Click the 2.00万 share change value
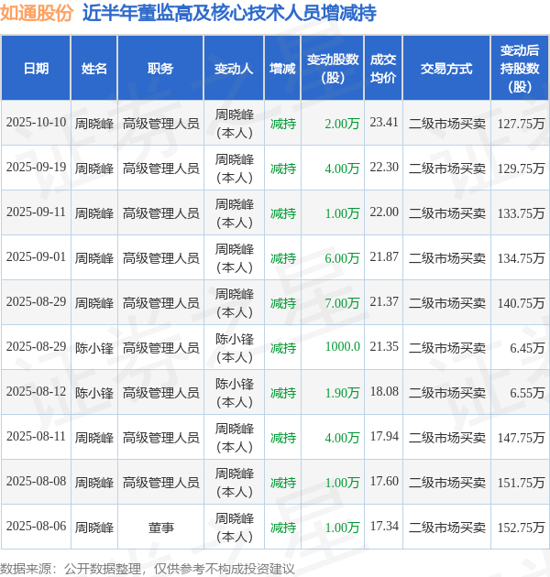Screen dimensions: 550x577 (342, 124)
